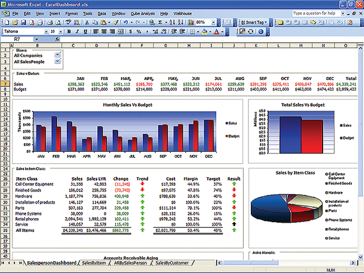Toggle Italic formatting
This screenshot has height=273, width=364.
(x=77, y=32)
